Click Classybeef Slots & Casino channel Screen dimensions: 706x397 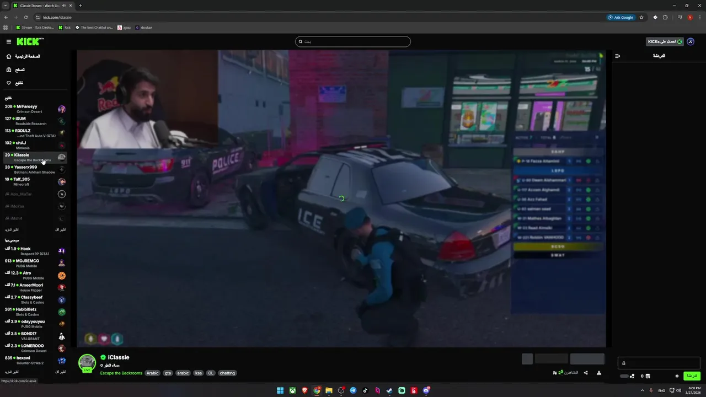(35, 299)
